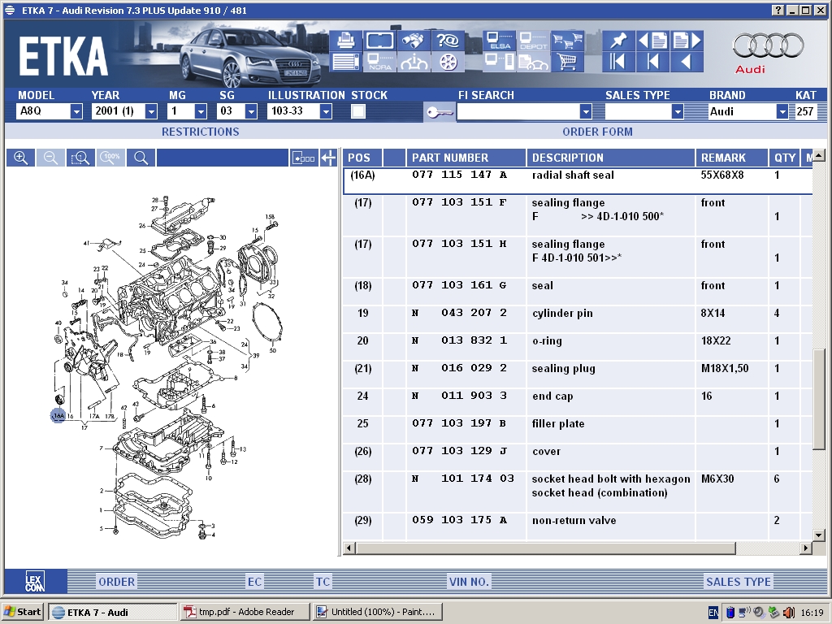Go to next page icon
832x624 pixels.
click(x=687, y=41)
